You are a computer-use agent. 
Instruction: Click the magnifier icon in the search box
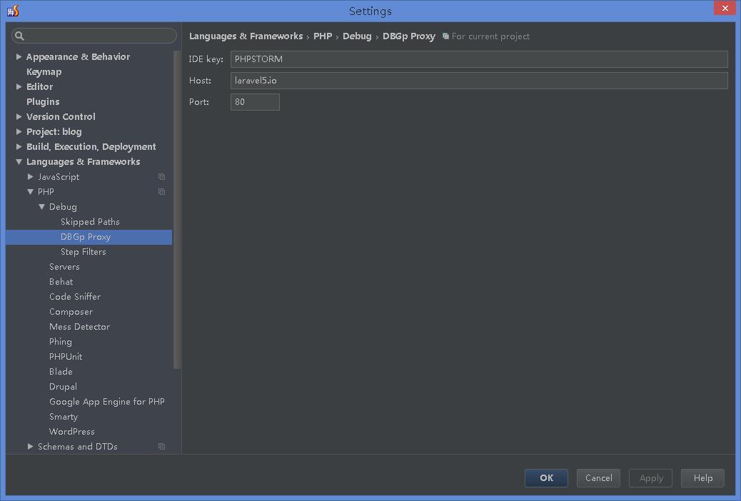(x=19, y=35)
